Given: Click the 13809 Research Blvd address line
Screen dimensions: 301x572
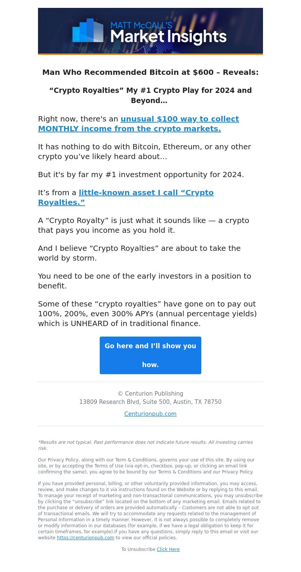Looking at the screenshot, I should [x=150, y=402].
